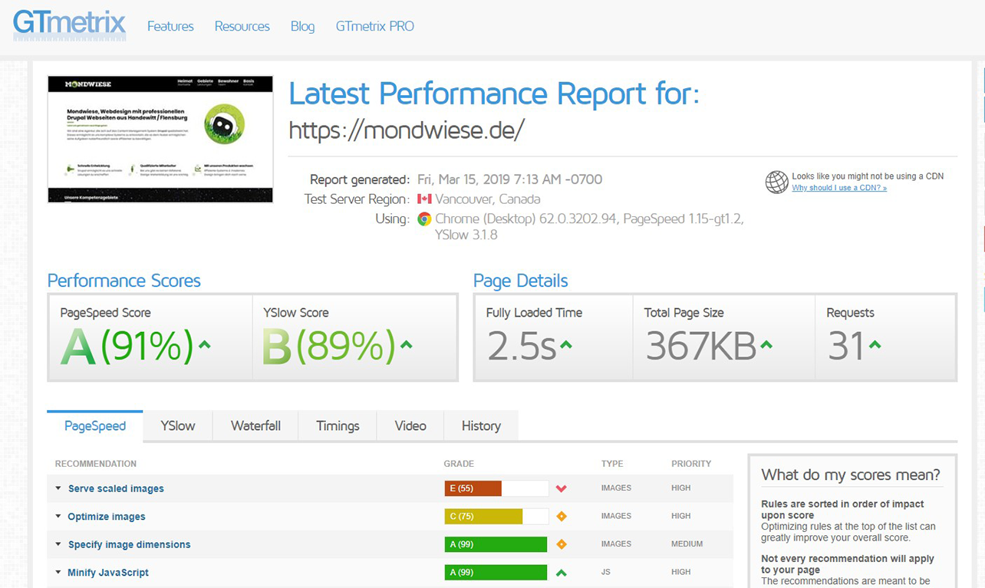Open the Resources menu item
Screen dimensions: 985x588
point(242,26)
